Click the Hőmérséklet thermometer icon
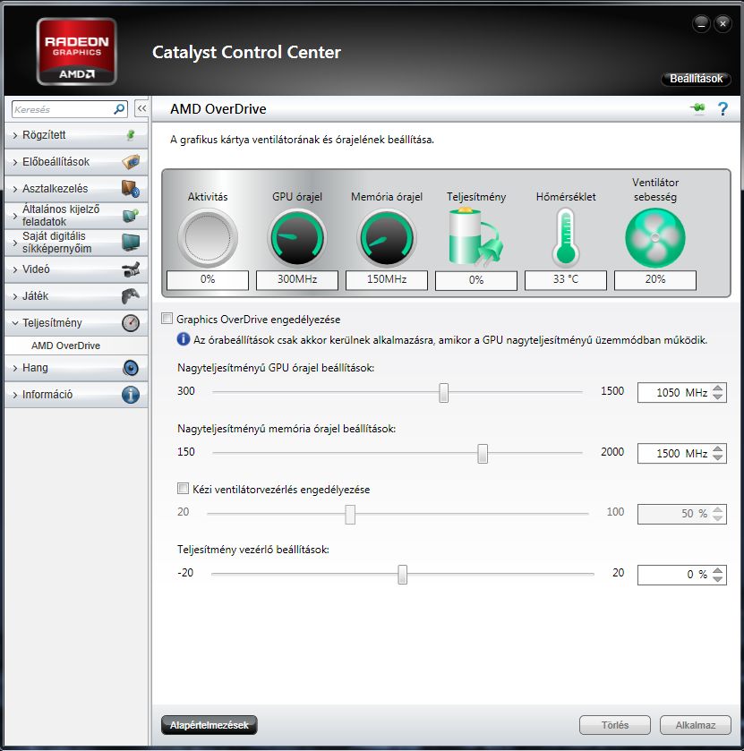Screen dimensions: 744x751 coord(565,237)
